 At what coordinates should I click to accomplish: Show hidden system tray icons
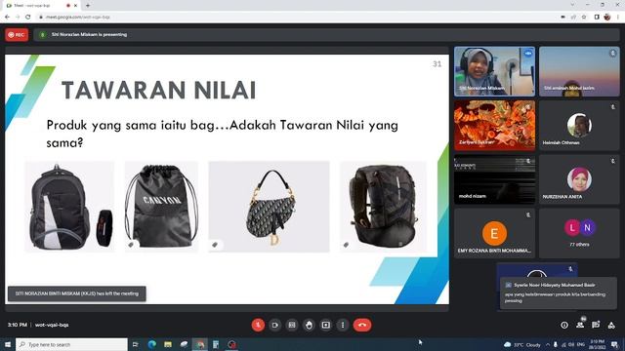548,344
